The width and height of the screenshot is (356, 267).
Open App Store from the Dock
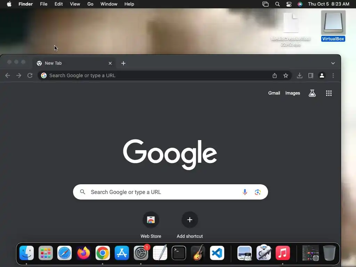(x=122, y=253)
